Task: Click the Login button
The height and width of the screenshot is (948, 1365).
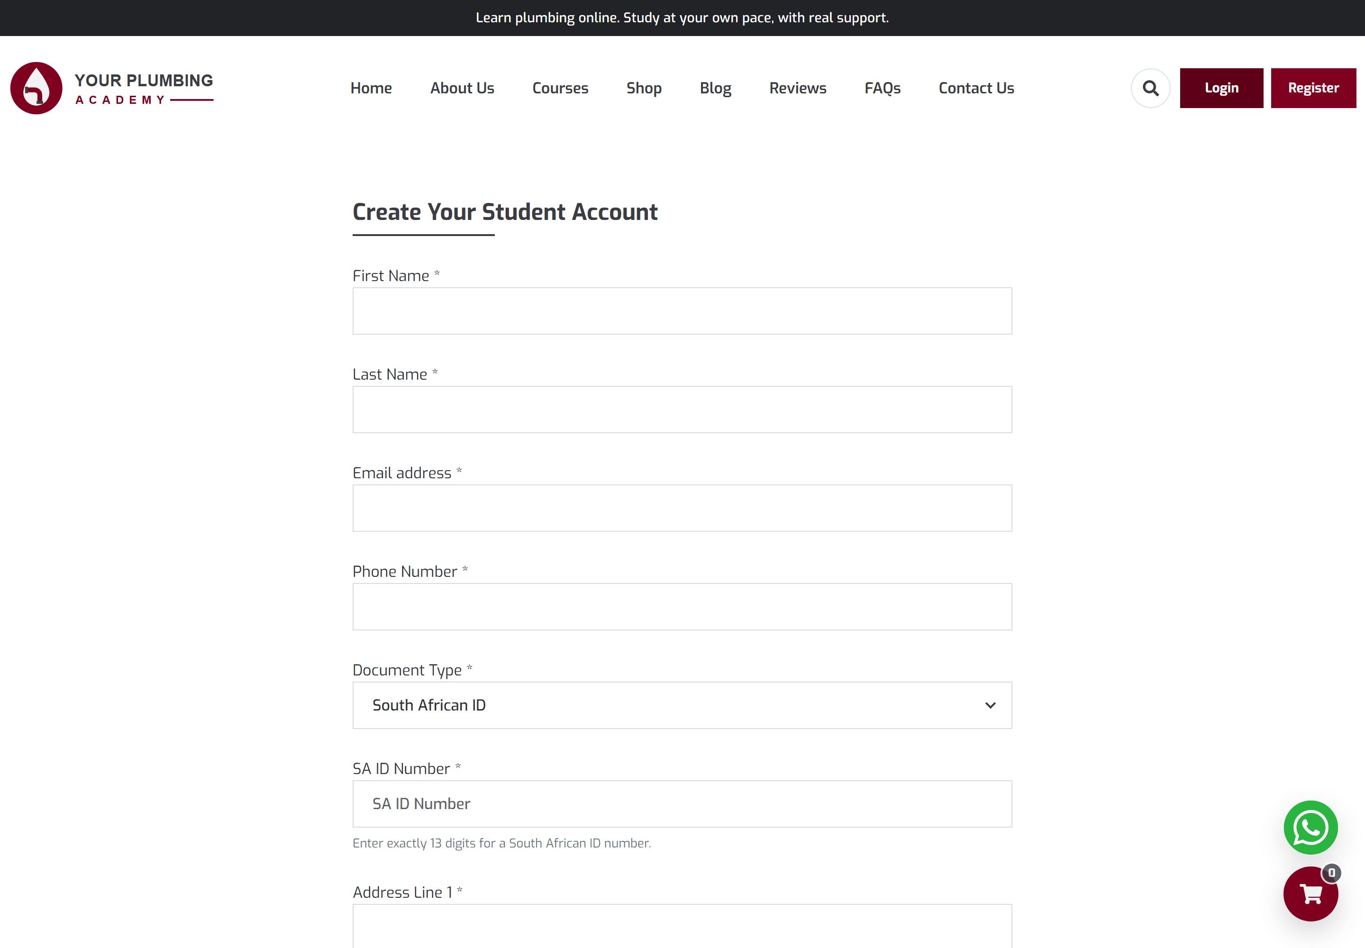Action: coord(1221,88)
